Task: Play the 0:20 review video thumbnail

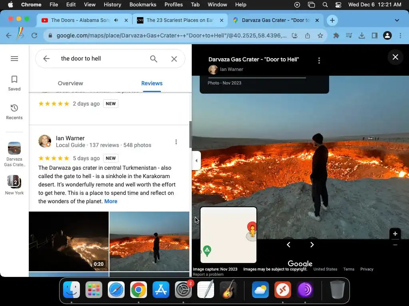Action: click(x=69, y=241)
